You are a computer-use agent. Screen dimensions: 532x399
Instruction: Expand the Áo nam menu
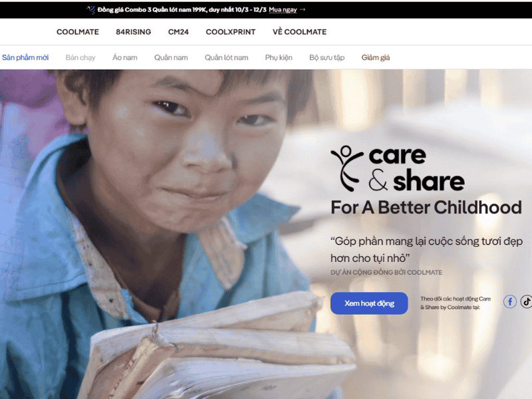[x=125, y=58]
